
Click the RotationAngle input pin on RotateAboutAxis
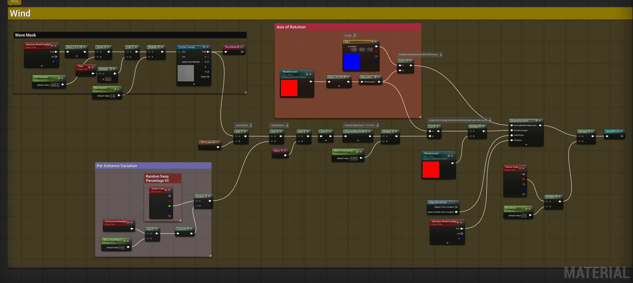[512, 131]
